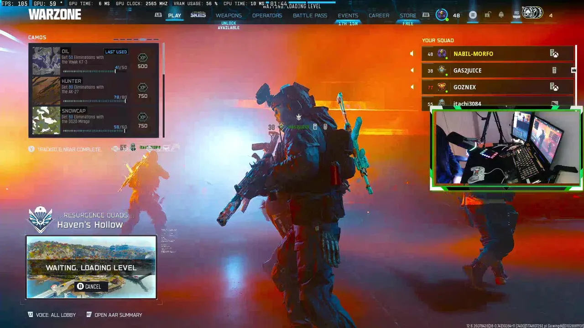The width and height of the screenshot is (584, 328).
Task: Click the Y button icon
Action: point(31,149)
